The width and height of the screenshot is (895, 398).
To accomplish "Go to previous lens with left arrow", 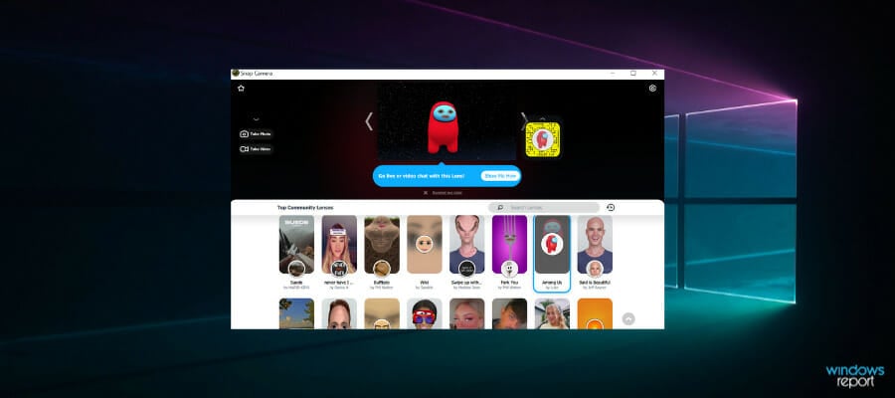I will 369,121.
